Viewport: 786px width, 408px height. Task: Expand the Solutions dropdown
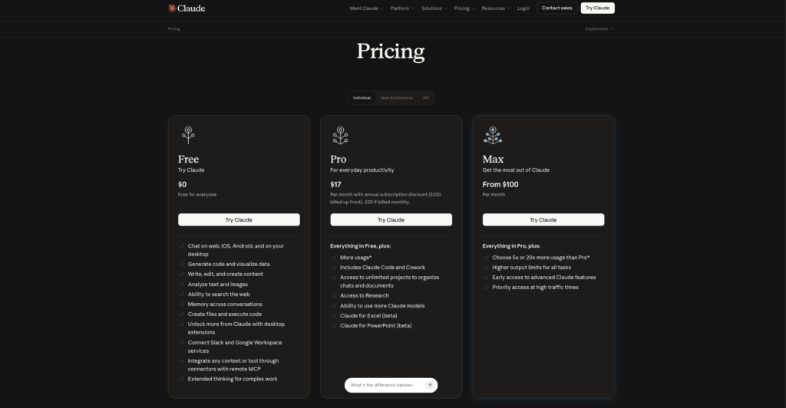point(434,8)
